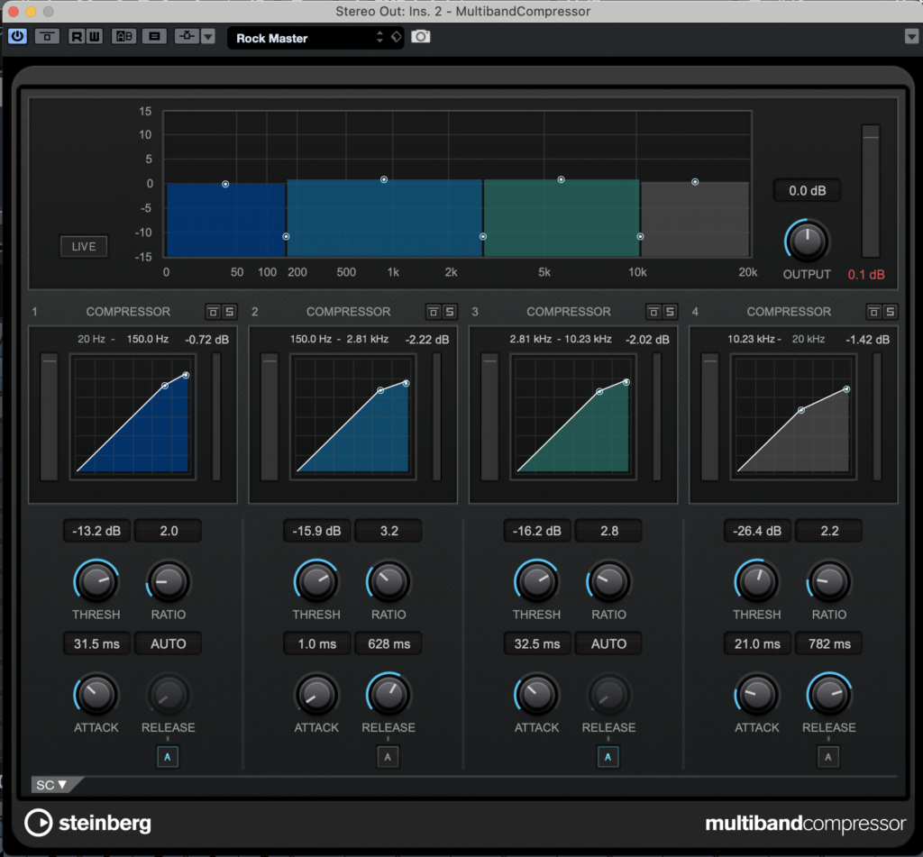Viewport: 923px width, 857px height.
Task: Open the preset management diamond menu
Action: [x=396, y=38]
